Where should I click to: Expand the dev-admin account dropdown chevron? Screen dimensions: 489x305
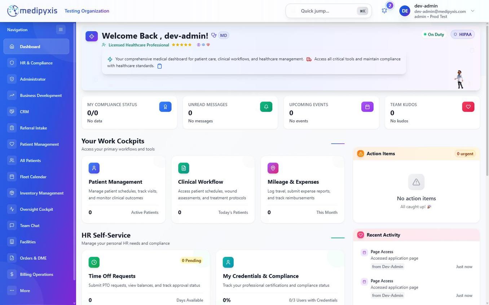pyautogui.click(x=473, y=11)
